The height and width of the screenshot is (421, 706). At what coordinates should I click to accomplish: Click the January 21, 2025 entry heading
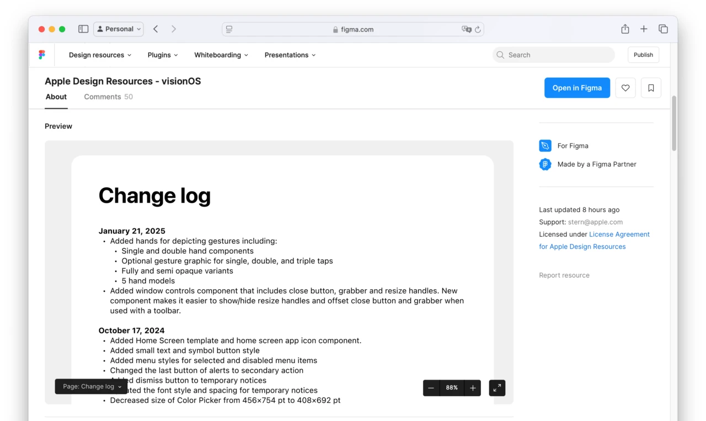(132, 231)
